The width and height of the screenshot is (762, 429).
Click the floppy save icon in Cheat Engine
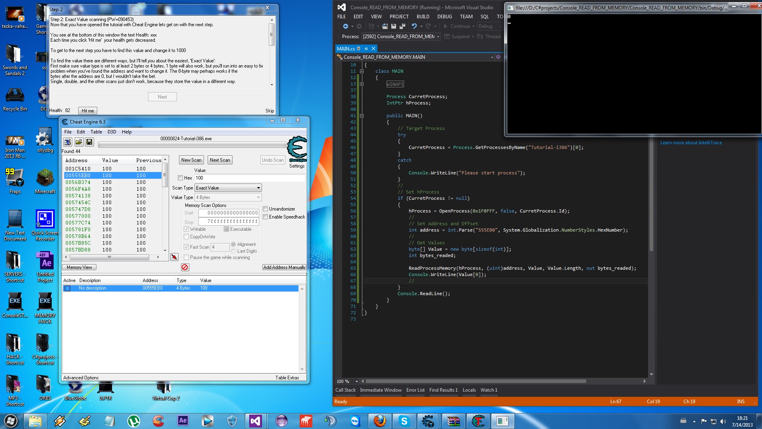(89, 142)
